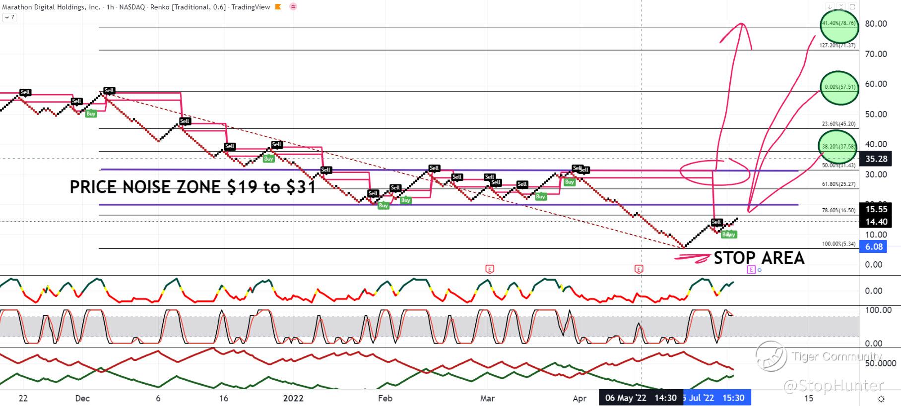The image size is (901, 406).
Task: Click the 78.60%(16.50) Fibonacci level label
Action: click(839, 210)
